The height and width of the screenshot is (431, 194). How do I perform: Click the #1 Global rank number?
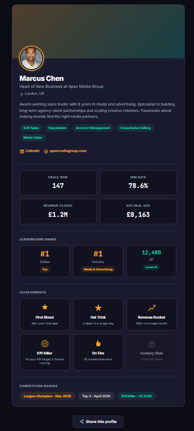click(45, 254)
